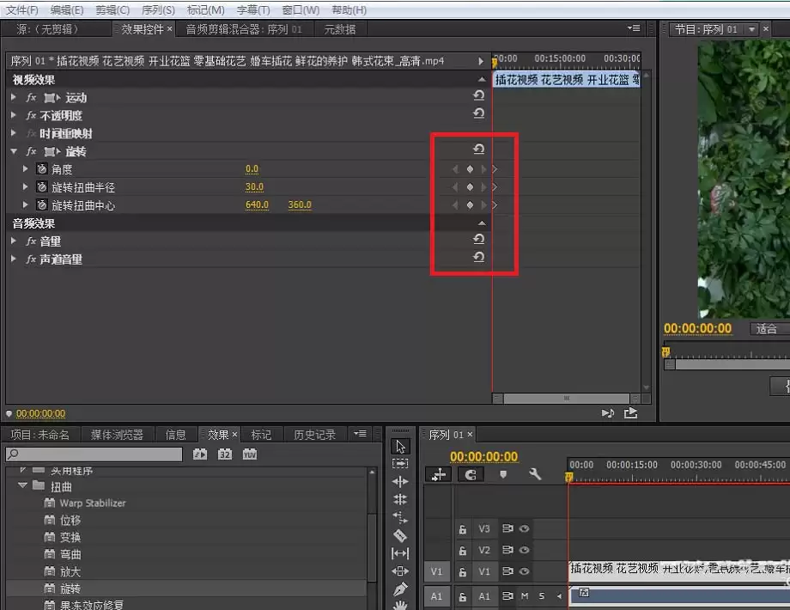The image size is (790, 610).
Task: Open the 序列(S) menu
Action: (x=156, y=10)
